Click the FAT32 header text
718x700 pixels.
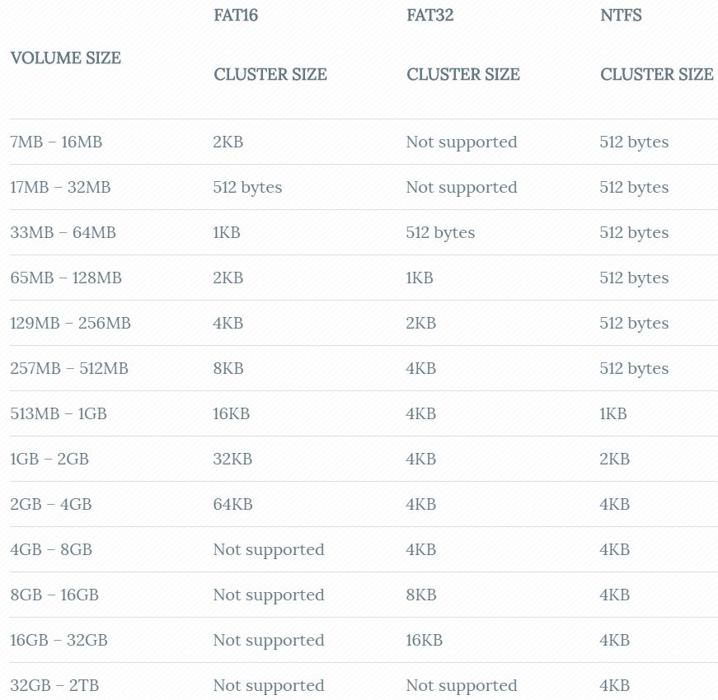click(429, 15)
